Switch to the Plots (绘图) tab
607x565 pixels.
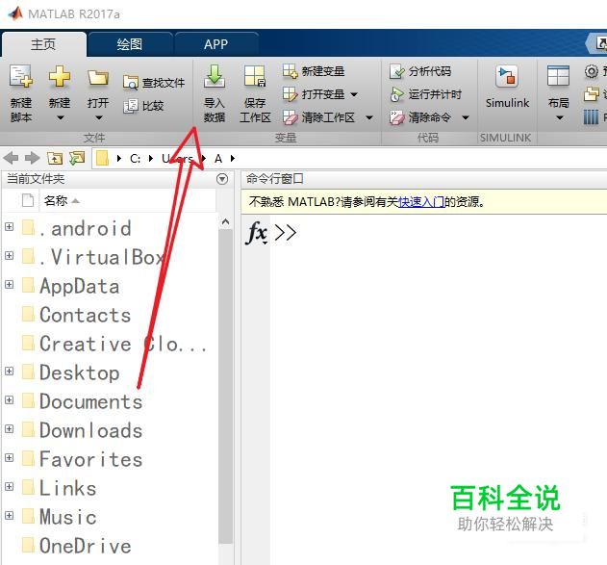130,44
